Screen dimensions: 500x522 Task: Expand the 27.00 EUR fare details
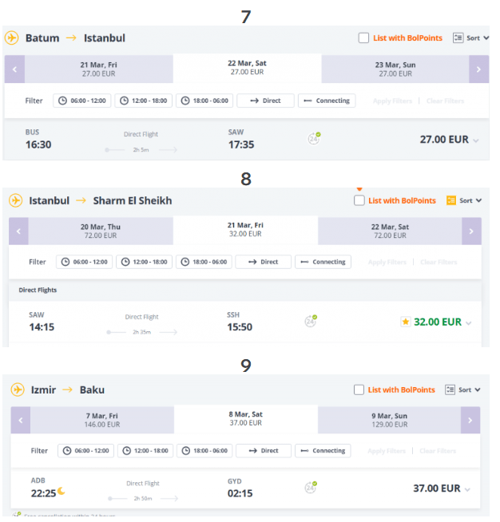pos(476,140)
